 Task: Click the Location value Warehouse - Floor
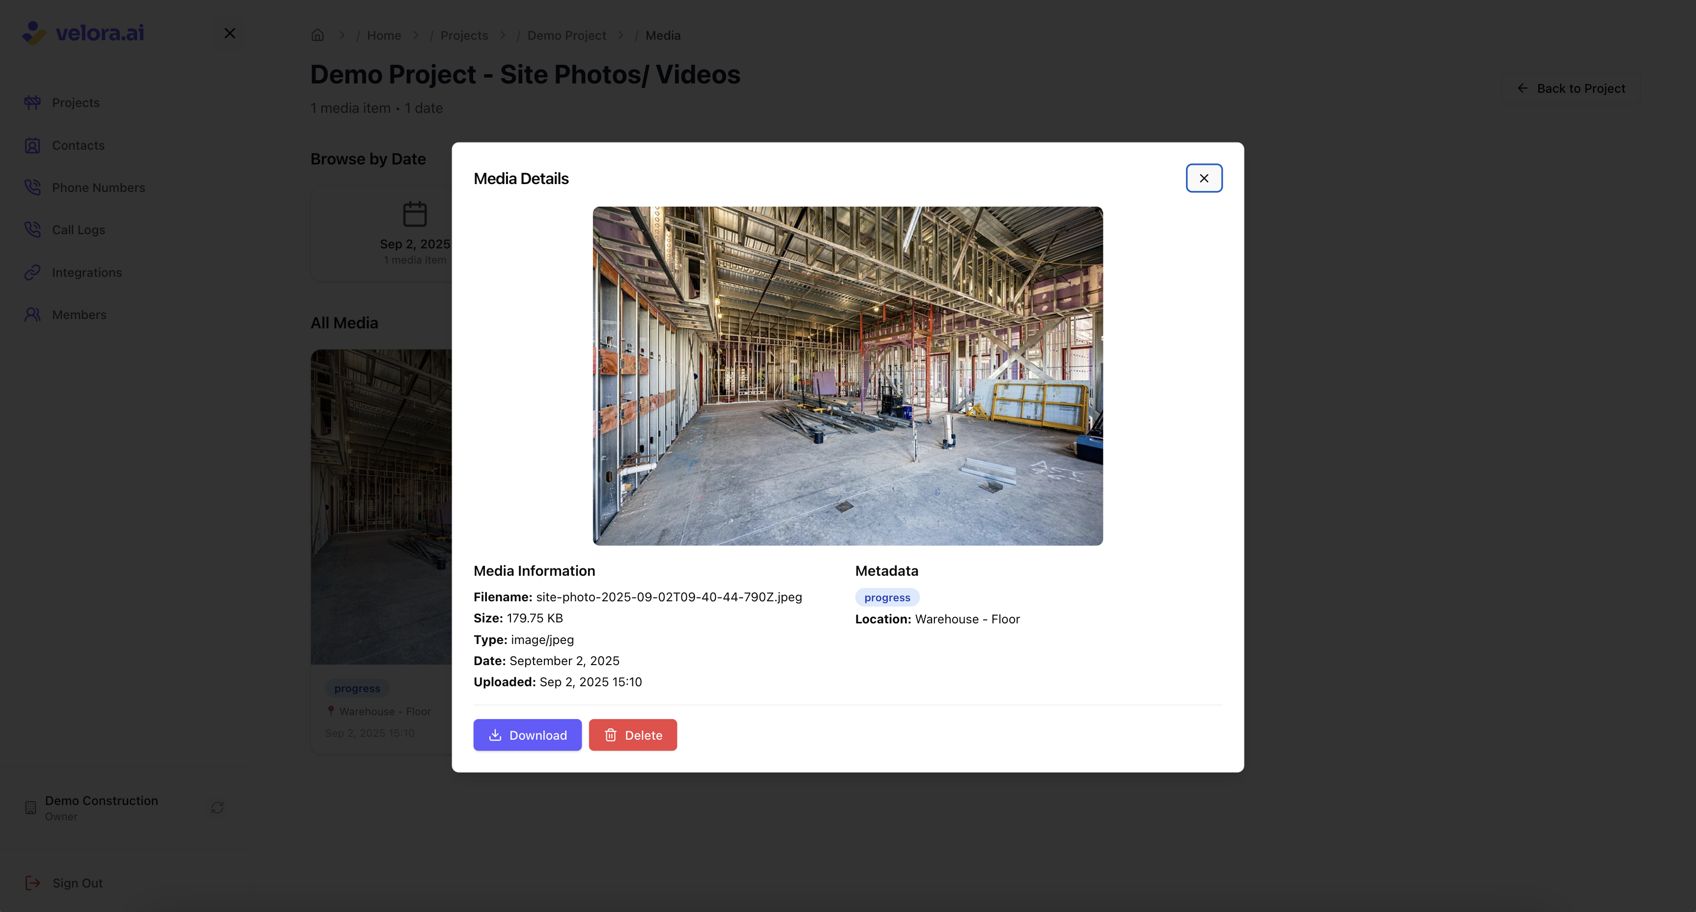[967, 619]
